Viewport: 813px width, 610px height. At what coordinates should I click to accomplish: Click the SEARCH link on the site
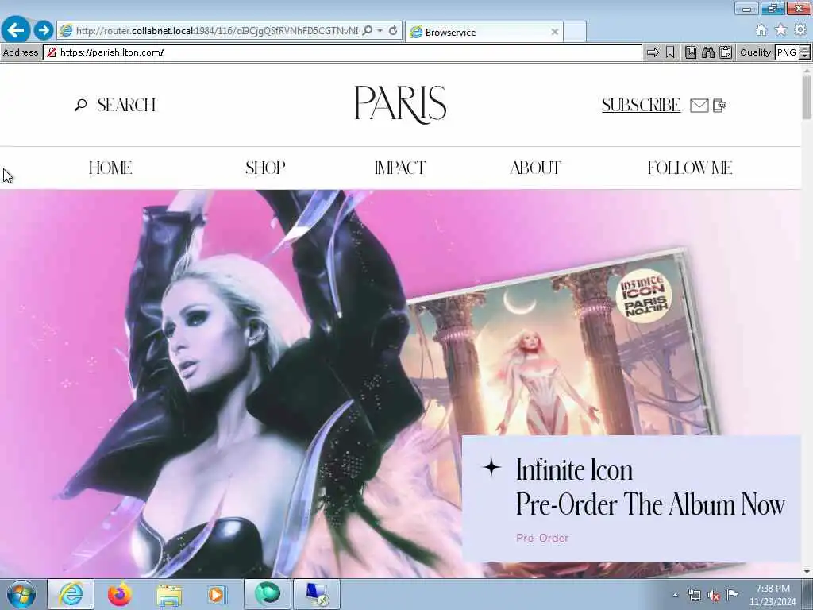(126, 106)
